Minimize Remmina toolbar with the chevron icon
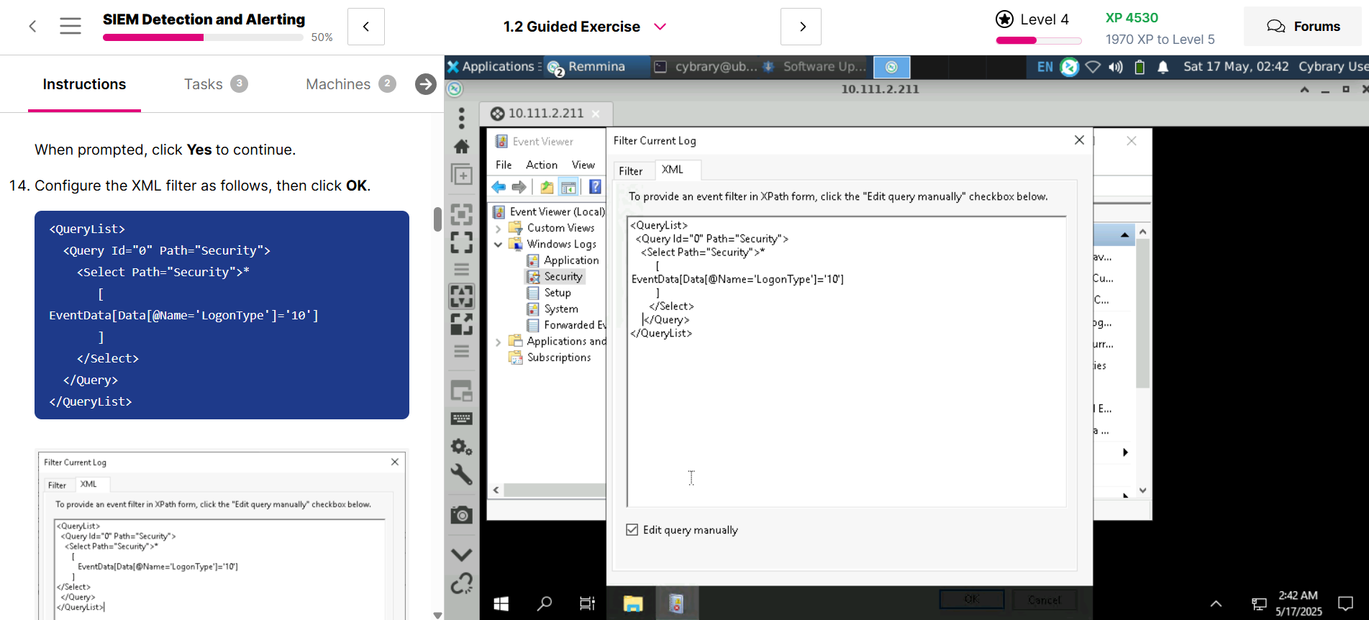Viewport: 1369px width, 620px height. coord(461,555)
